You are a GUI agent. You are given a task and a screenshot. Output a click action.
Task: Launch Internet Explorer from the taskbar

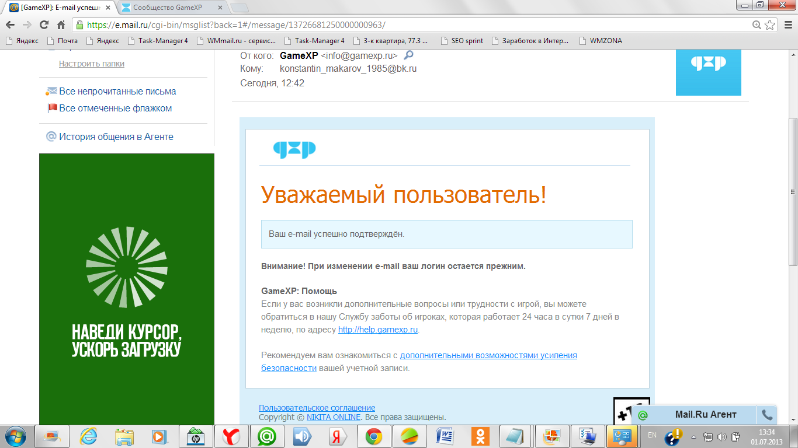point(89,436)
